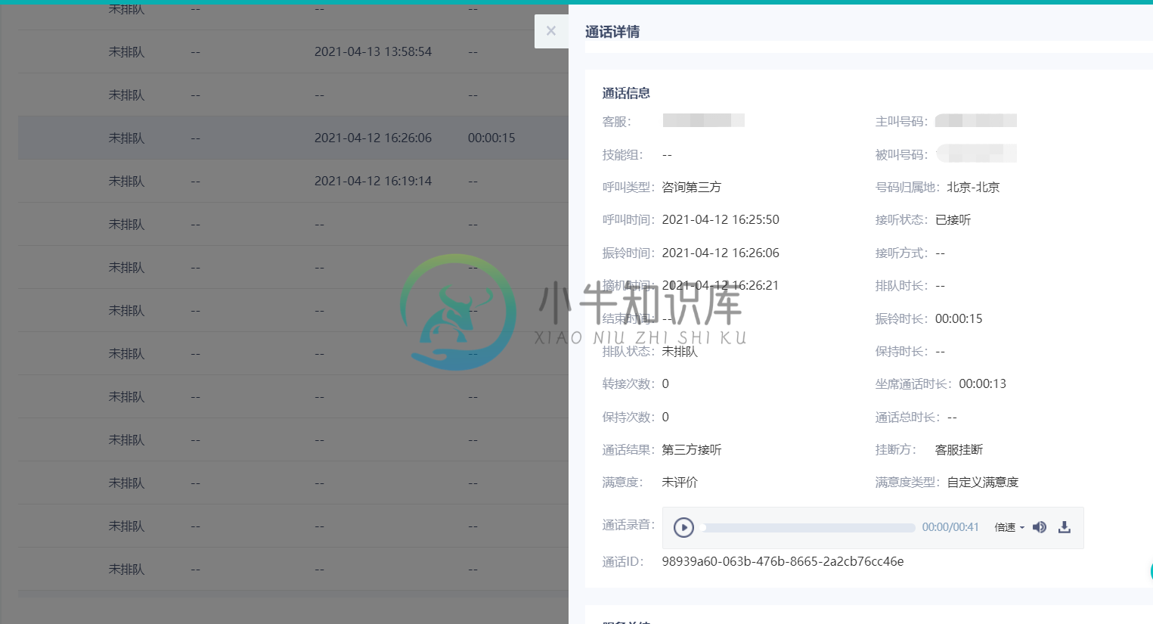Download the call recording
This screenshot has width=1153, height=624.
pyautogui.click(x=1065, y=527)
